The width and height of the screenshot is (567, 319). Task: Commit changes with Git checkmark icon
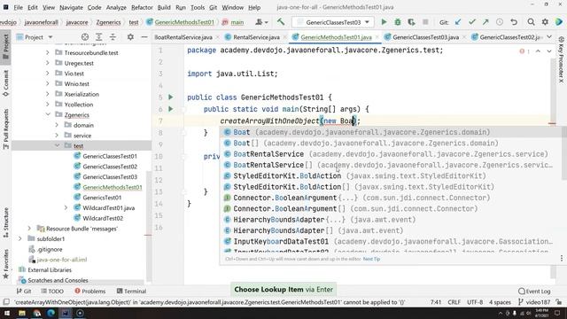coord(471,22)
